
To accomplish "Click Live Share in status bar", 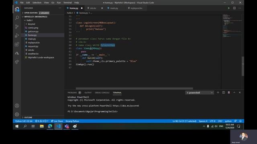I will 57,121.
